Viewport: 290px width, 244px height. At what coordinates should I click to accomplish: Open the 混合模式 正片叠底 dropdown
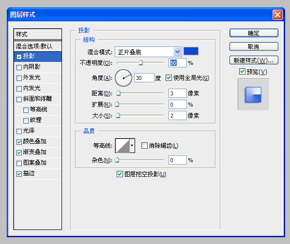point(148,52)
